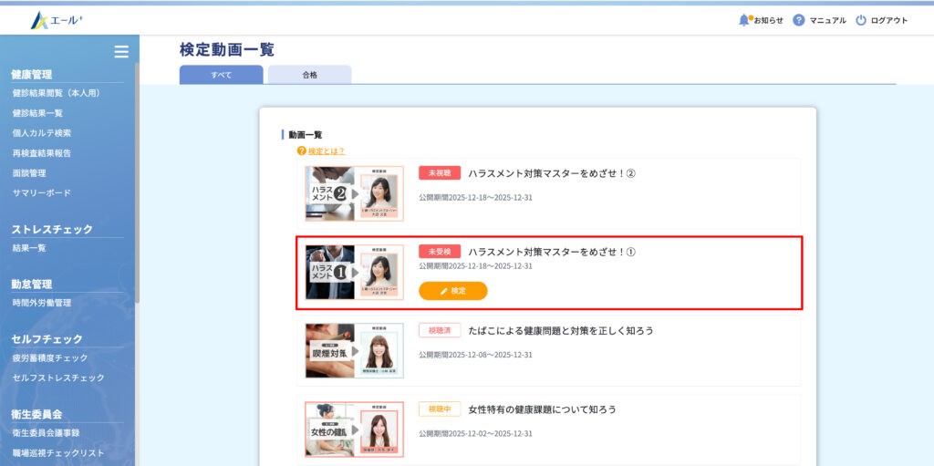The width and height of the screenshot is (934, 466).
Task: Open the 女性の健康 video thumbnail
Action: point(354,429)
